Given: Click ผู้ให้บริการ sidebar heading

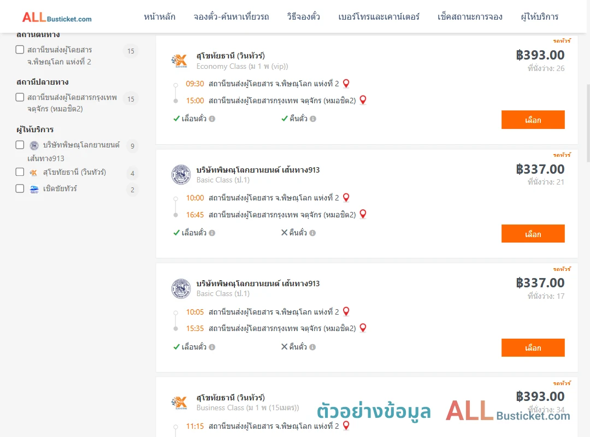Looking at the screenshot, I should point(35,129).
